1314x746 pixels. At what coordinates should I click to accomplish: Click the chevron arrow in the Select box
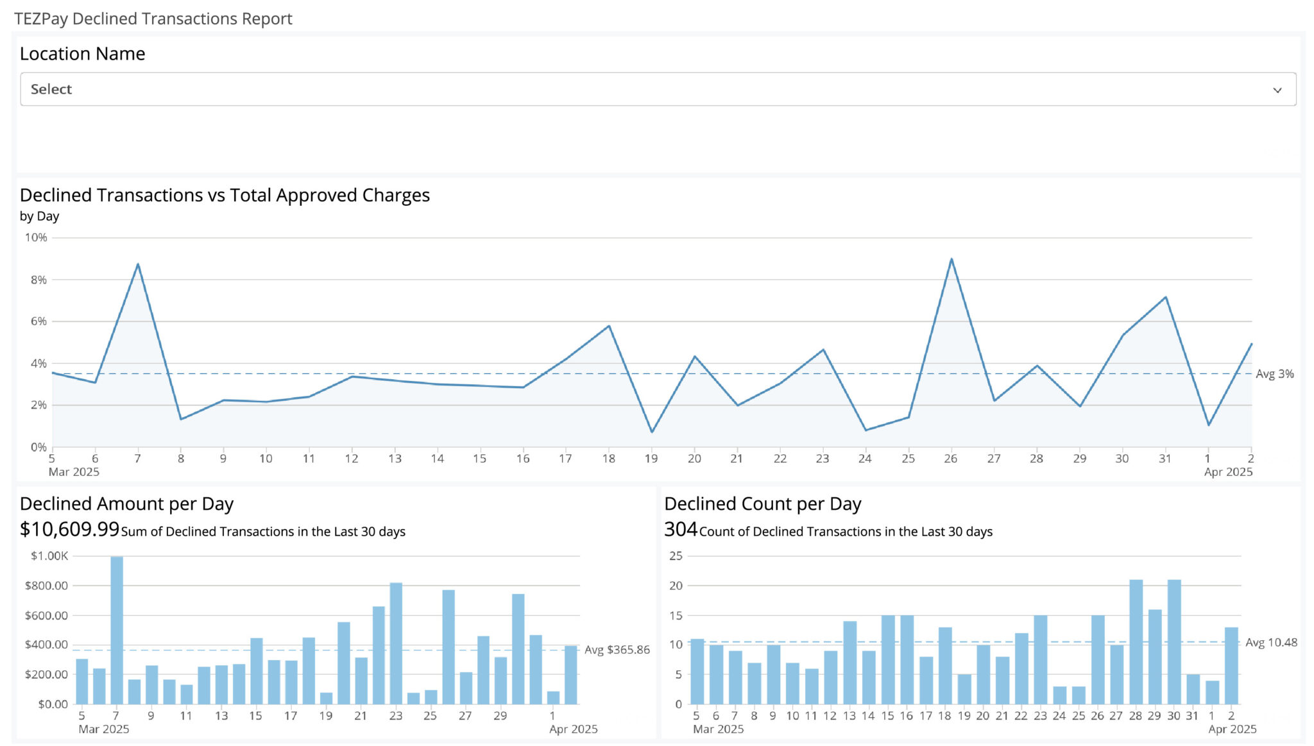point(1277,90)
